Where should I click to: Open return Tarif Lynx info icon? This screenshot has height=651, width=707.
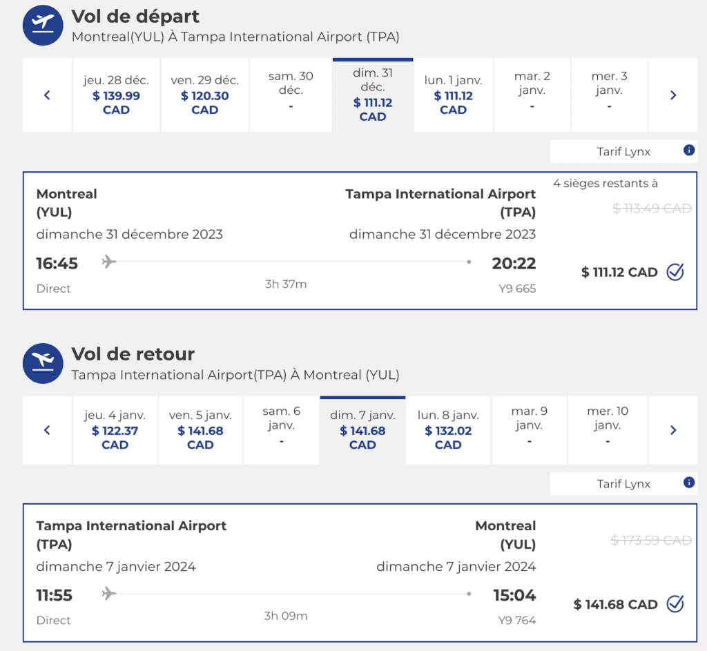pos(688,483)
